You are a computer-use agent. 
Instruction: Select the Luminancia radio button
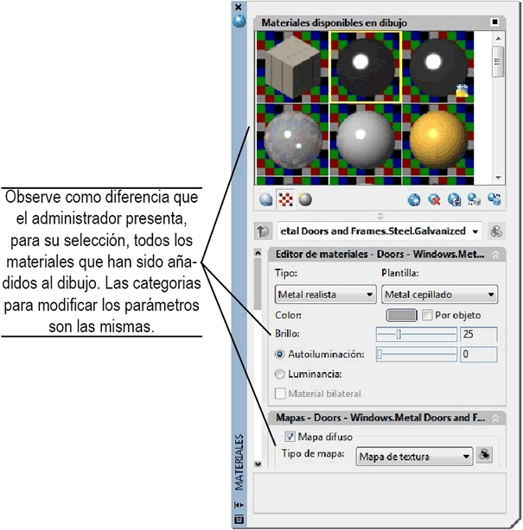pyautogui.click(x=280, y=374)
